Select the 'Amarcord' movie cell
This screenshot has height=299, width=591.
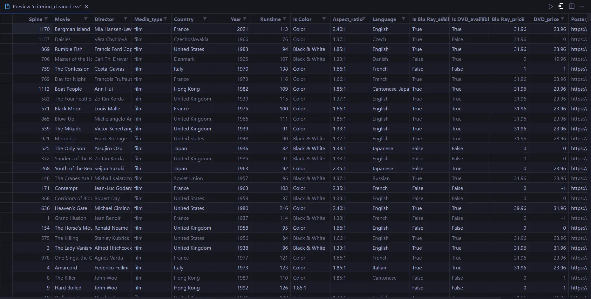tap(72, 268)
